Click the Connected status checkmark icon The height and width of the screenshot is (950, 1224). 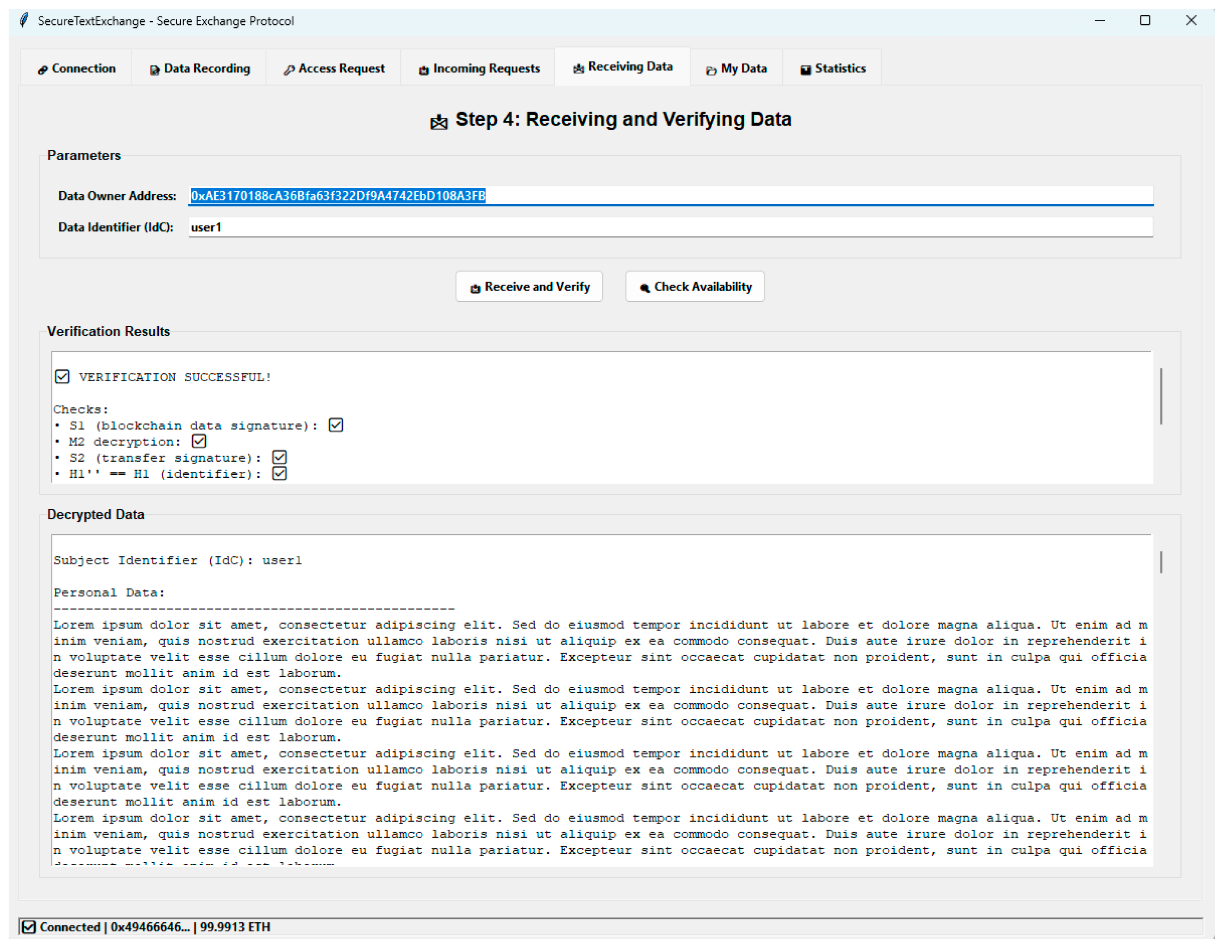pos(29,927)
